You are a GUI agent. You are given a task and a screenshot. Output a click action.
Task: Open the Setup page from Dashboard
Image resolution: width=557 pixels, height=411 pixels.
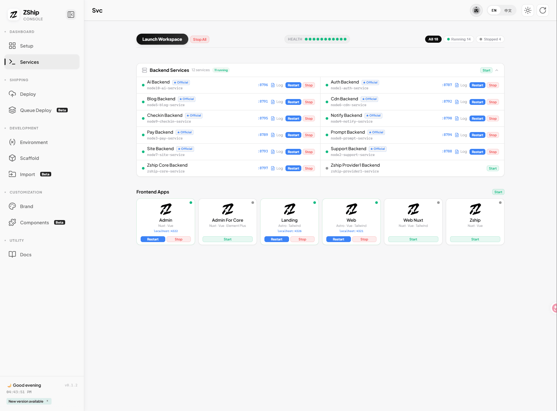point(26,46)
